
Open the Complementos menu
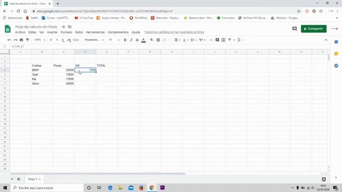(x=118, y=32)
